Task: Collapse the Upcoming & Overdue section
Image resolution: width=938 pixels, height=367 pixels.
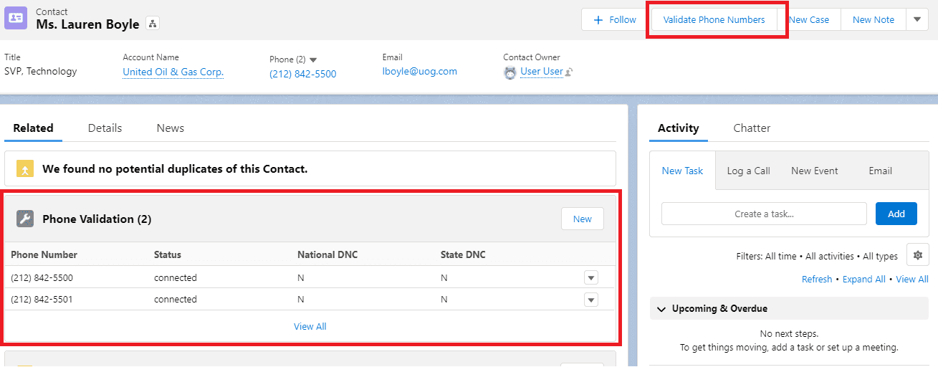Action: [x=661, y=309]
